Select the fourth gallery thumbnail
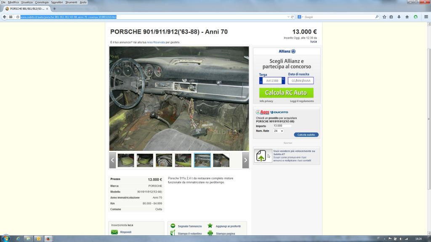The image size is (431, 242). pos(183,160)
